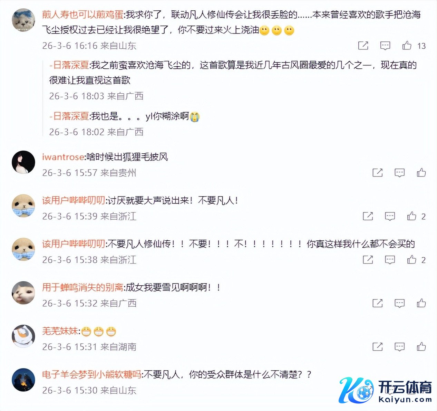Like iwantrose's comment about 狐狸毛披风

pyautogui.click(x=421, y=172)
